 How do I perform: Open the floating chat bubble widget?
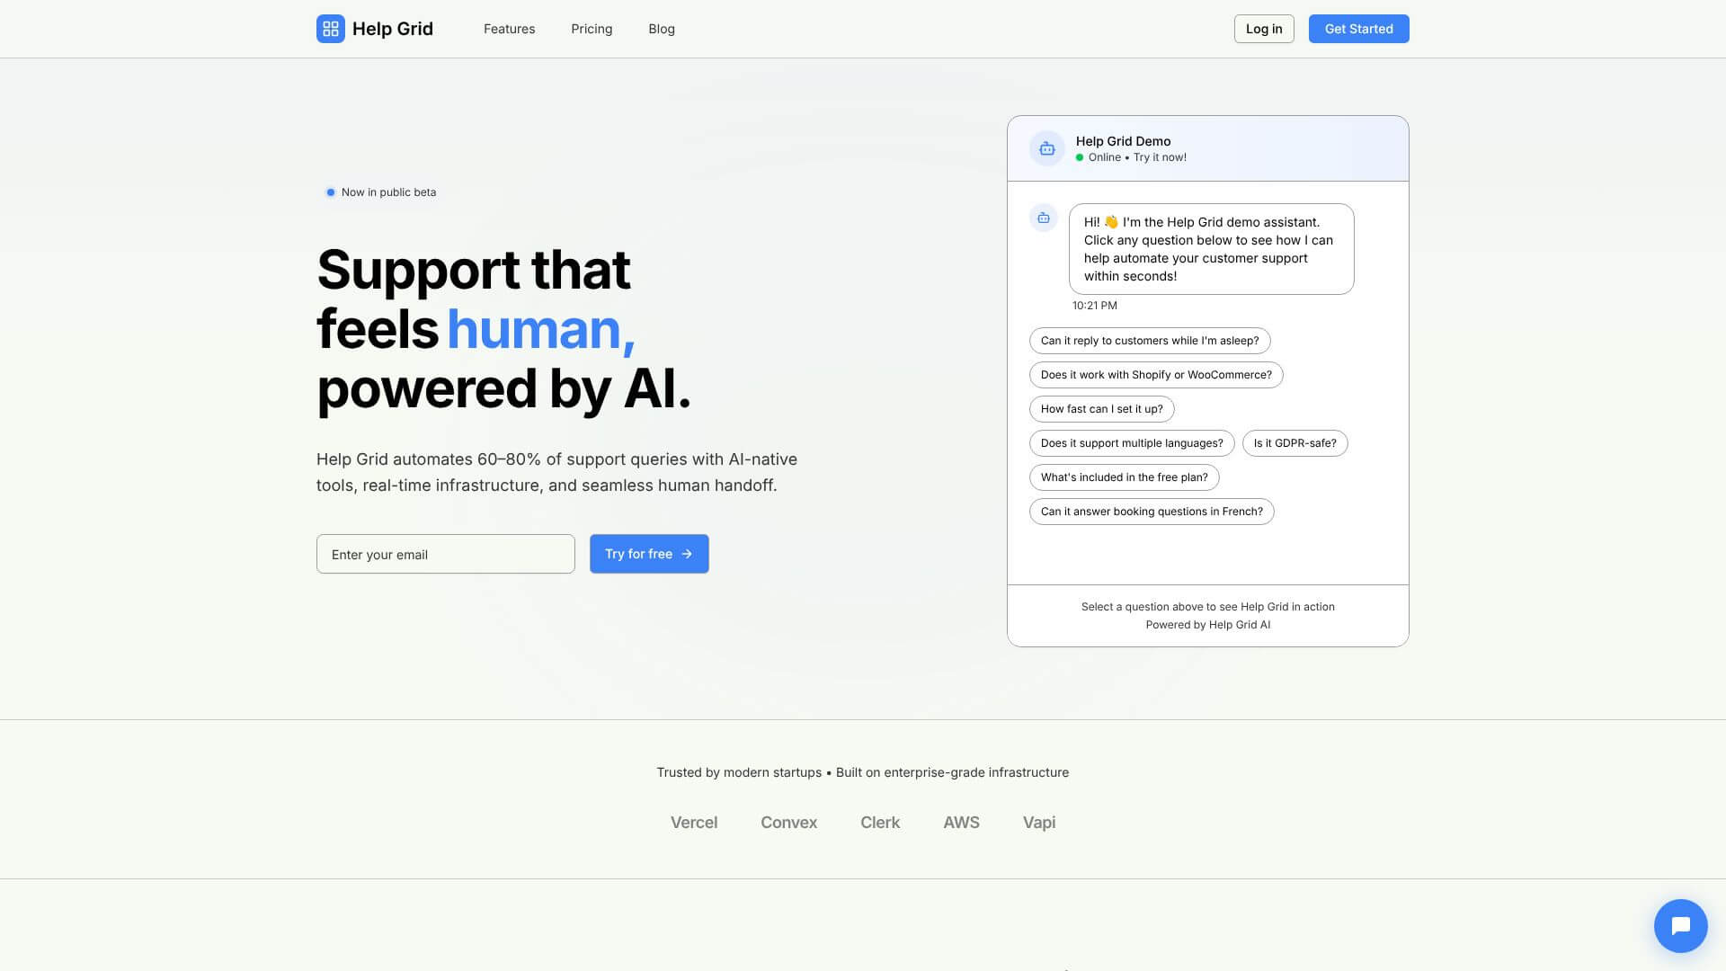[x=1680, y=925]
